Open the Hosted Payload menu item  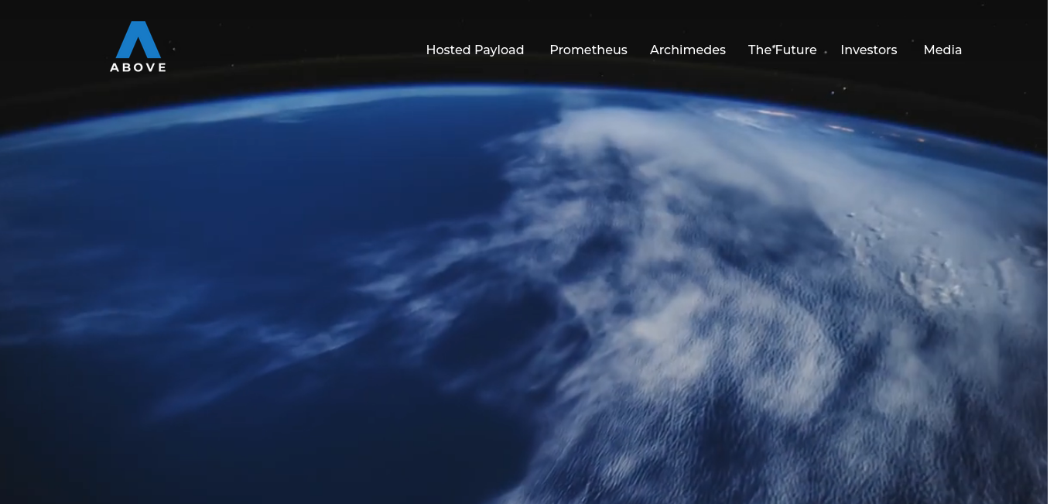pyautogui.click(x=475, y=50)
